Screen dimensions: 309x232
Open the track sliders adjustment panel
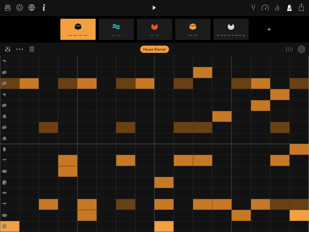[8, 49]
